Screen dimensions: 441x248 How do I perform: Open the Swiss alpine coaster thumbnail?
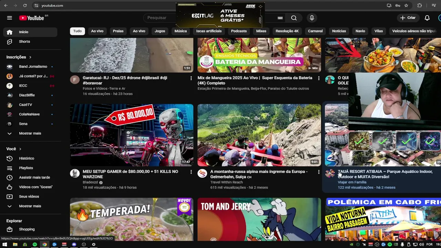click(x=259, y=135)
